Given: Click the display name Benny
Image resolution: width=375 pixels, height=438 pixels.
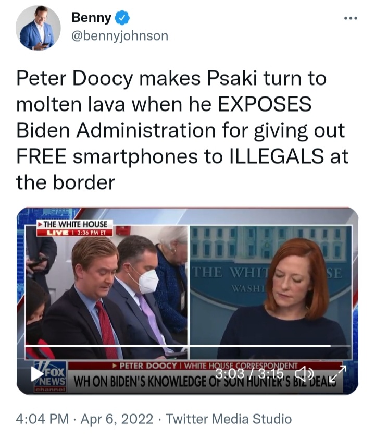Looking at the screenshot, I should [92, 18].
